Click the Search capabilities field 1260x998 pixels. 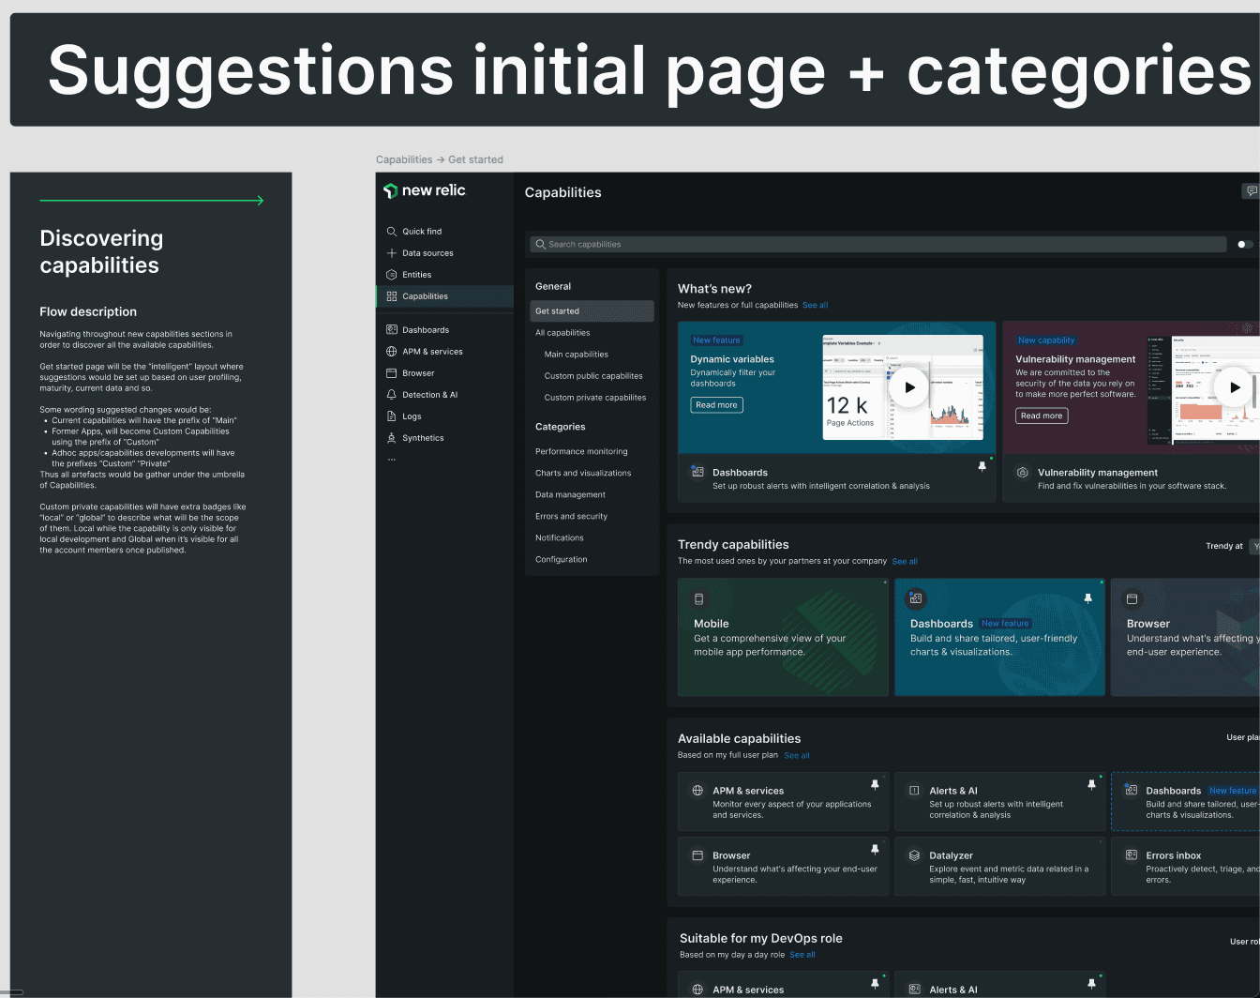878,244
